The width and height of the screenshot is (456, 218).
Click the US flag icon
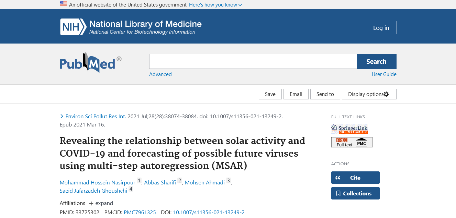click(63, 4)
